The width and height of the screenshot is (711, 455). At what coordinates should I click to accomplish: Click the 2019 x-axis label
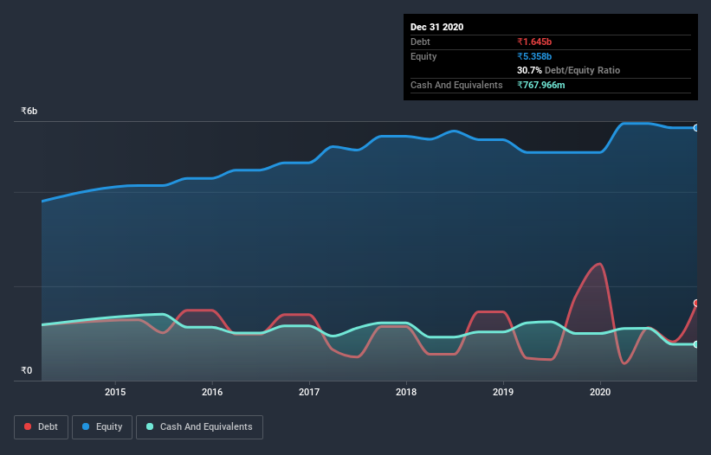(503, 392)
